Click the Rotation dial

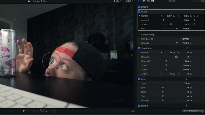176,57
